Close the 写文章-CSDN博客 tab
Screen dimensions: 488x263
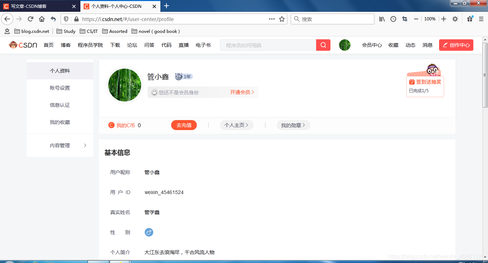coord(74,6)
